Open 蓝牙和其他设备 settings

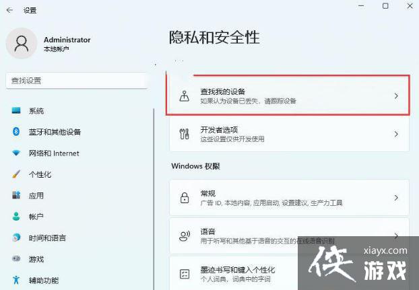pos(55,132)
